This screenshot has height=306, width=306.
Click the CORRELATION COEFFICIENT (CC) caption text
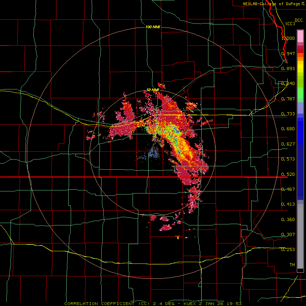point(107,304)
